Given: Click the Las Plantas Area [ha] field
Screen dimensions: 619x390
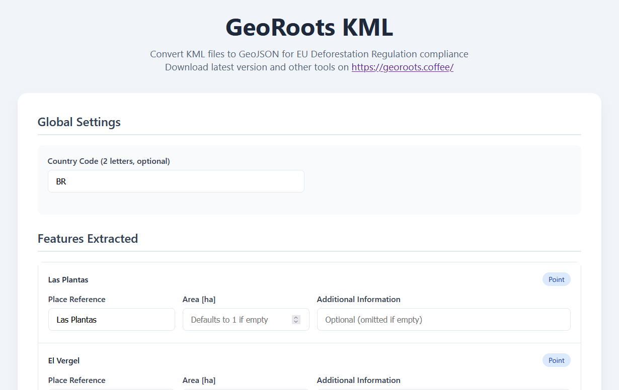Looking at the screenshot, I should click(x=246, y=320).
